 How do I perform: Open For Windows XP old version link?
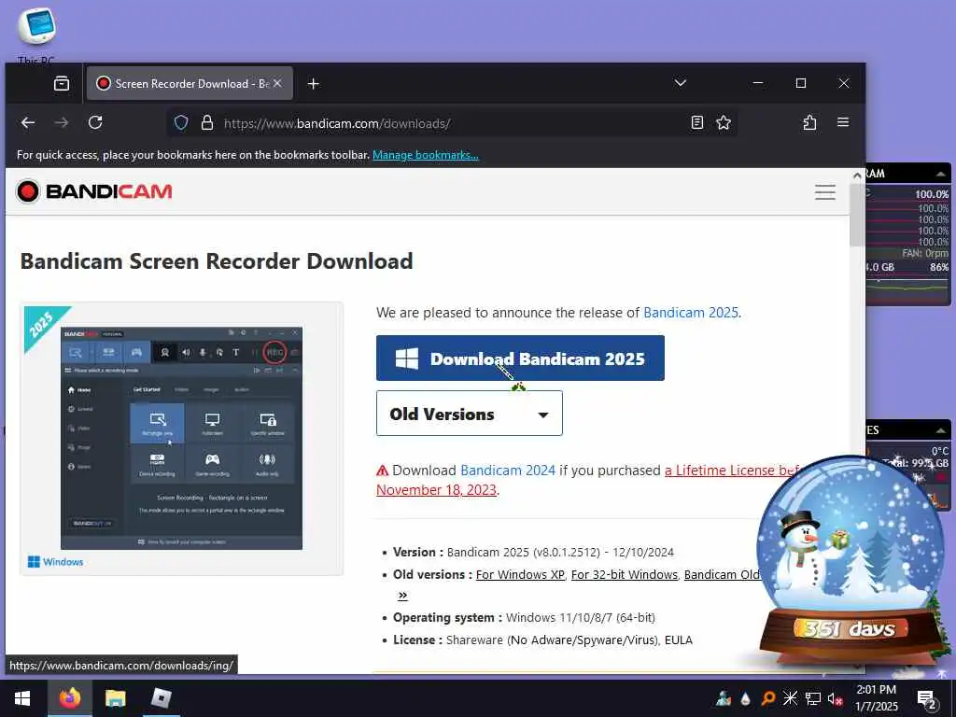coord(520,574)
